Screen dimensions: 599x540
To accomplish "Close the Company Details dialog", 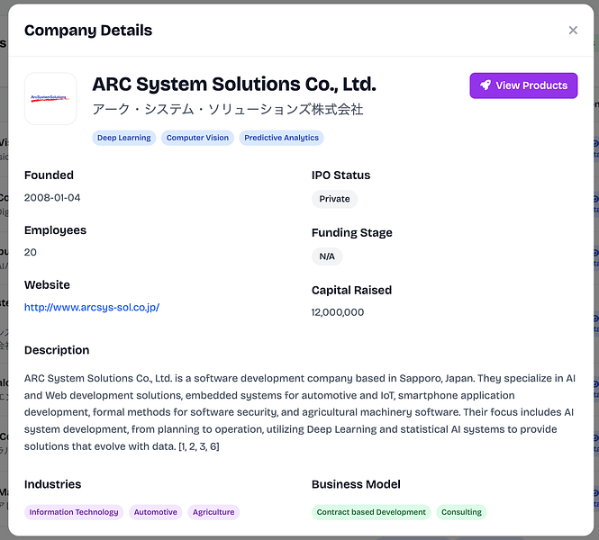I will click(x=573, y=31).
